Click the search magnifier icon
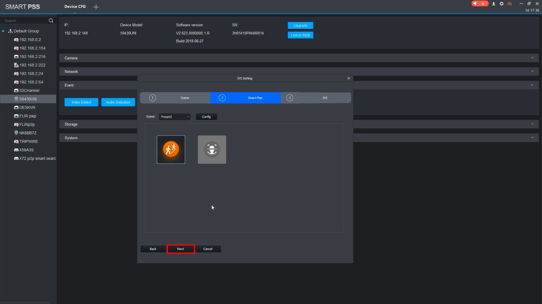The image size is (542, 304). (x=51, y=21)
